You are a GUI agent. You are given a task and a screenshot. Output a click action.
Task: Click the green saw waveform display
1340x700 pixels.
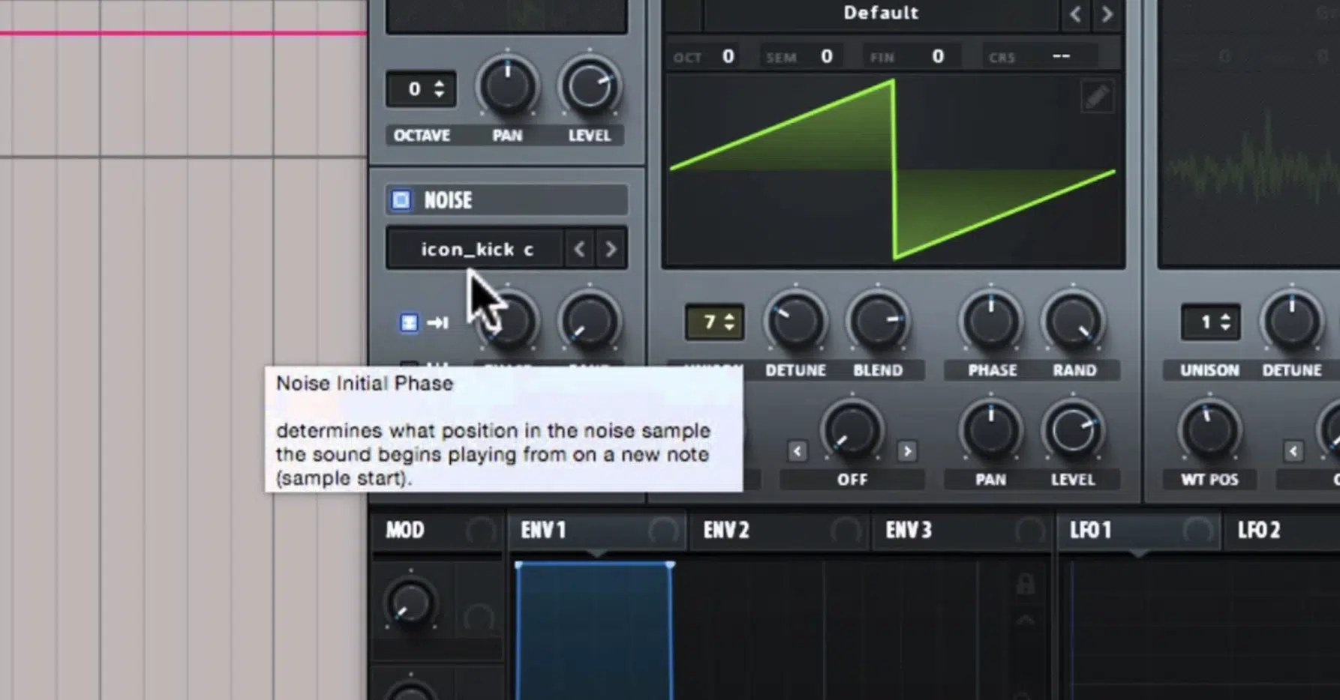pos(894,171)
